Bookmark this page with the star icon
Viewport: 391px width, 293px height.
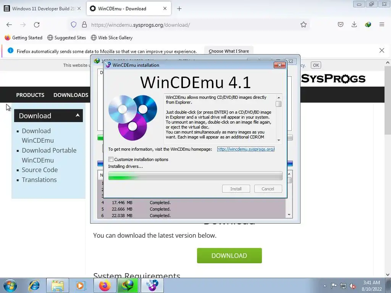point(304,25)
